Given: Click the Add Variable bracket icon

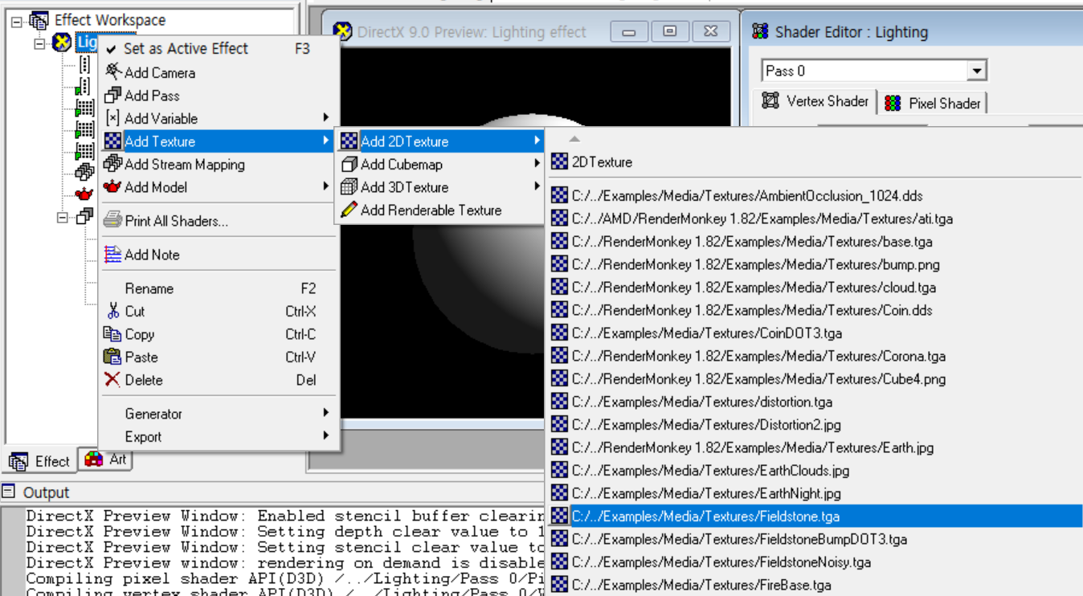Looking at the screenshot, I should (x=113, y=118).
